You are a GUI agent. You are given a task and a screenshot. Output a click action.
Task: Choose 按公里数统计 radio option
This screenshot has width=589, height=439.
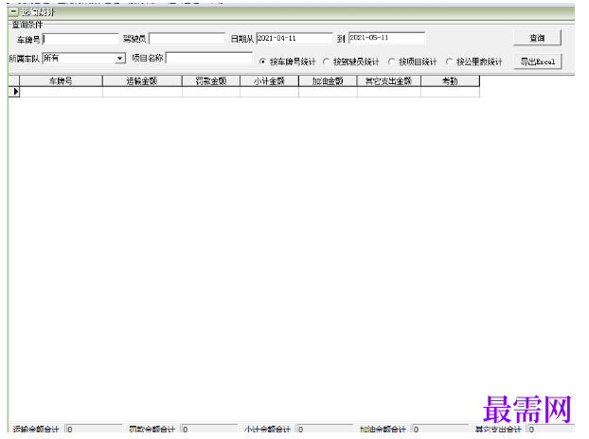(x=449, y=61)
